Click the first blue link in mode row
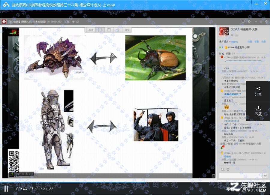This screenshot has height=195, width=270. point(250,42)
